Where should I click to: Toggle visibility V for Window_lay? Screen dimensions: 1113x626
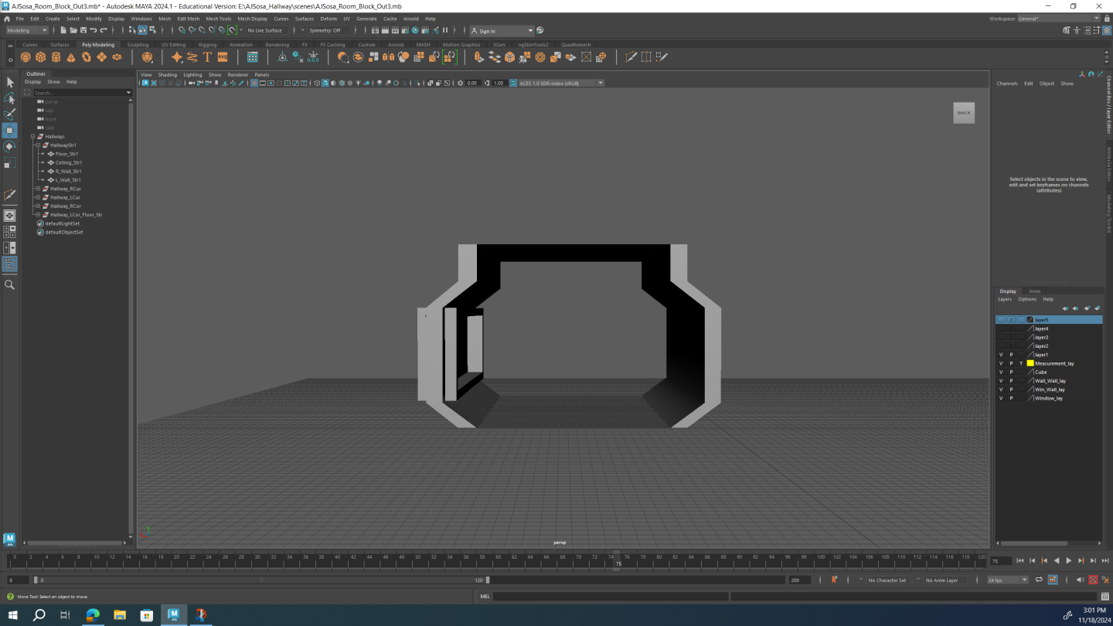pyautogui.click(x=1001, y=398)
